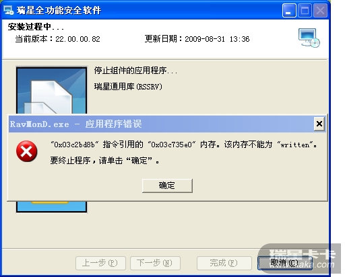
Task: Click the 上一步(P) back button
Action: [100, 263]
